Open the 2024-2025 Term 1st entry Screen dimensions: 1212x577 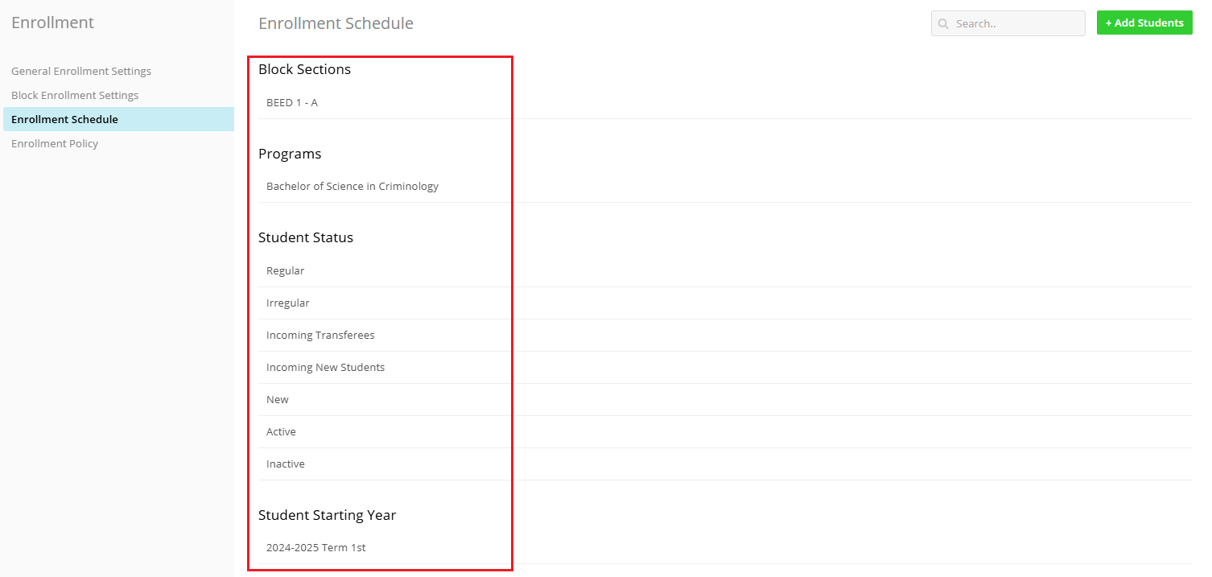(315, 547)
